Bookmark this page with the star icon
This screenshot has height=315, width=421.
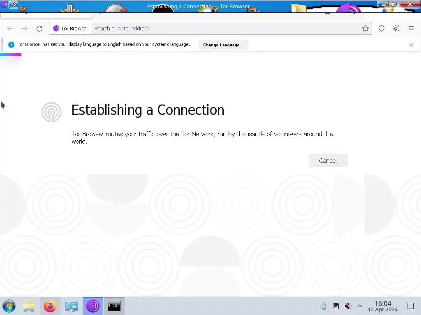365,28
